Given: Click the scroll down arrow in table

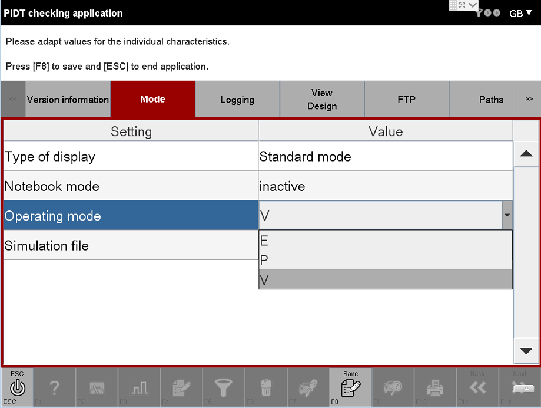Looking at the screenshot, I should click(526, 351).
